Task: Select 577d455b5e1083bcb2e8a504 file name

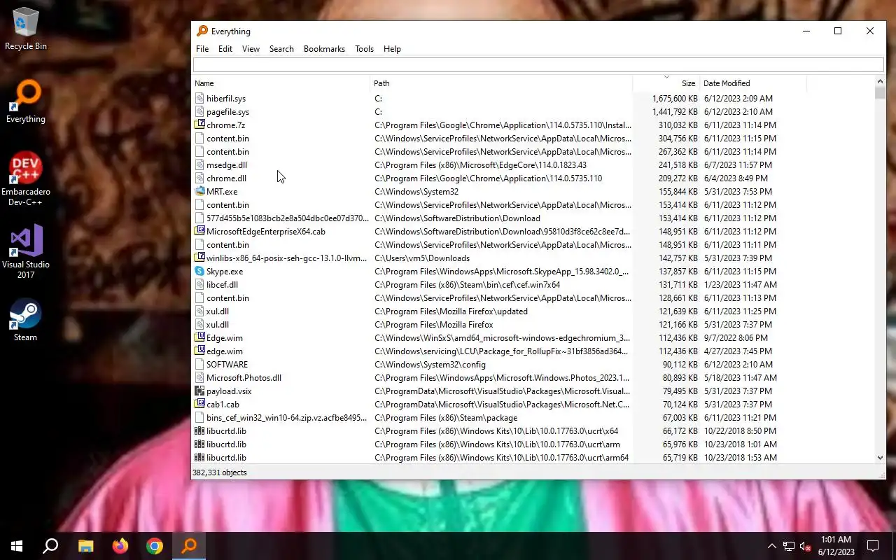Action: tap(287, 218)
